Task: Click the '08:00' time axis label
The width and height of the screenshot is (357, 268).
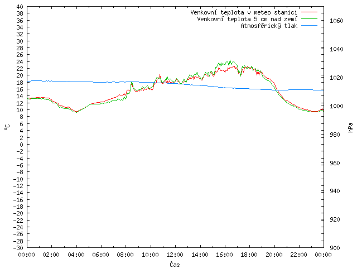Action: (x=125, y=255)
